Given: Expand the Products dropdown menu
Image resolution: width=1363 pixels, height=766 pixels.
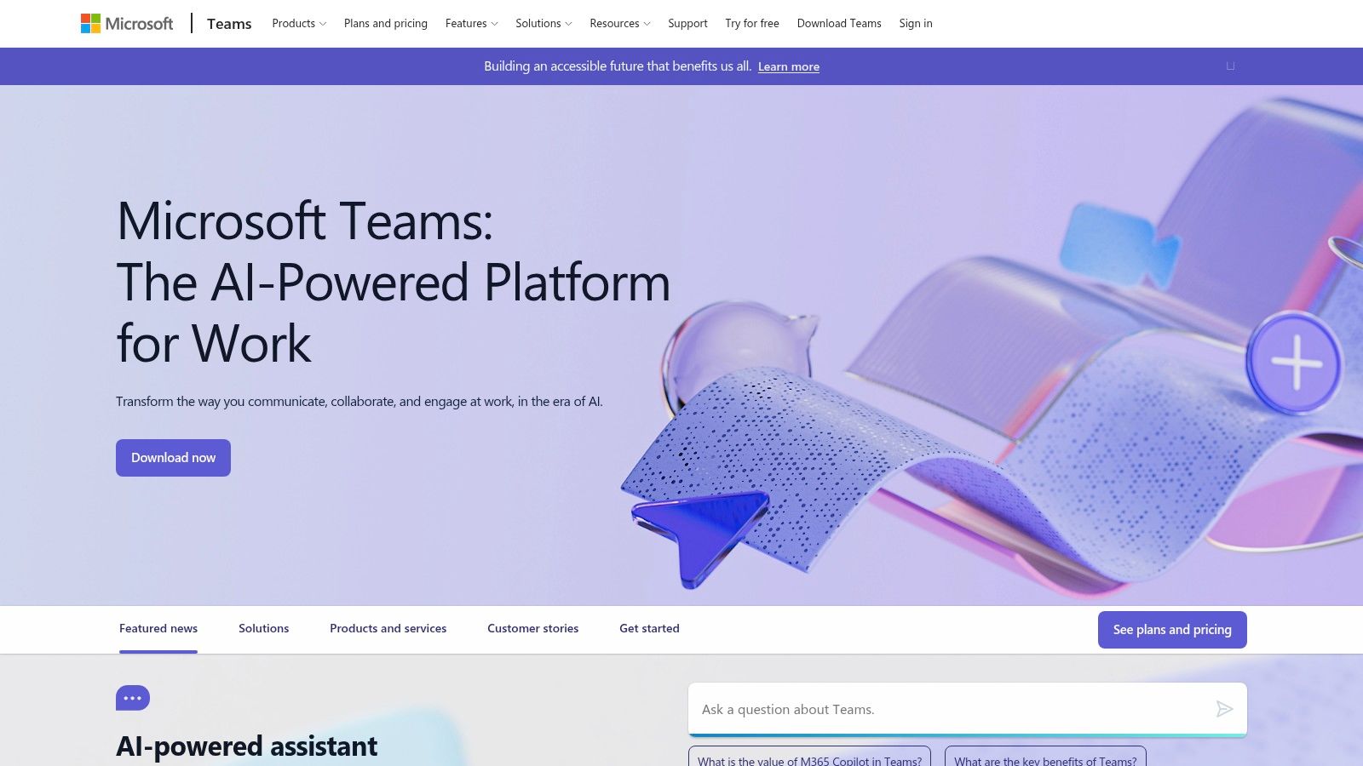Looking at the screenshot, I should (x=299, y=24).
